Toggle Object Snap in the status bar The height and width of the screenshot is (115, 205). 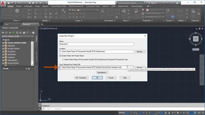[x=156, y=113]
